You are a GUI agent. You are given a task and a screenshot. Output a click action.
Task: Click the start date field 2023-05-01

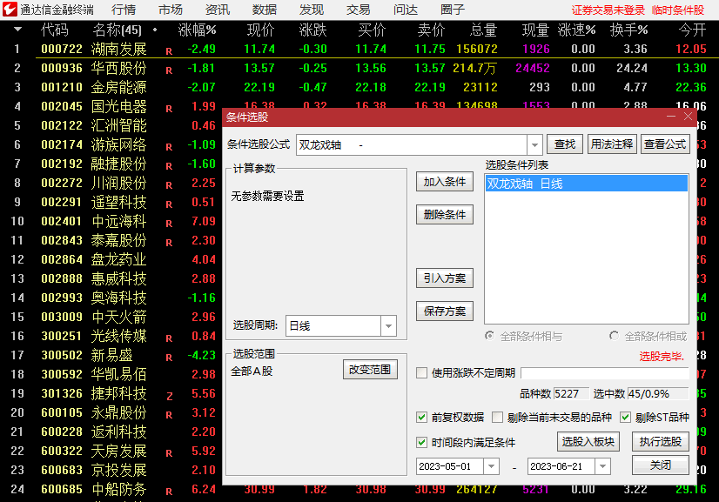449,466
